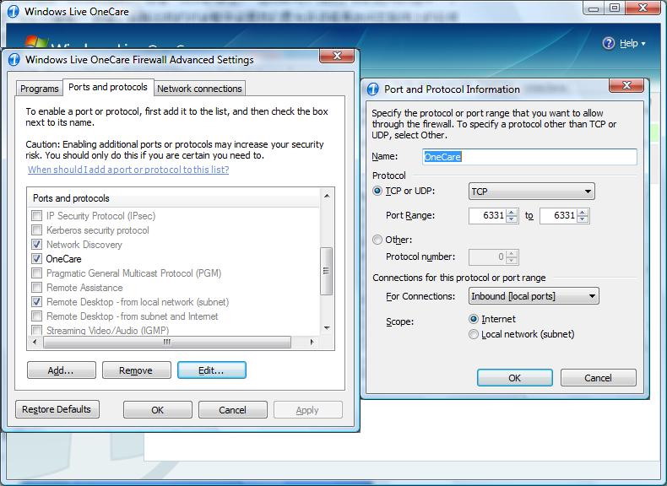
Task: Click OK in Port and Protocol Information
Action: coord(515,377)
